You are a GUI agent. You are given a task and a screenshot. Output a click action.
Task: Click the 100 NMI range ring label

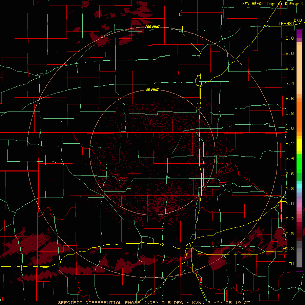(152, 27)
